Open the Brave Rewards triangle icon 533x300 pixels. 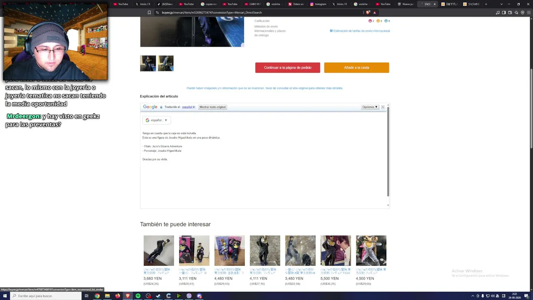click(x=374, y=12)
